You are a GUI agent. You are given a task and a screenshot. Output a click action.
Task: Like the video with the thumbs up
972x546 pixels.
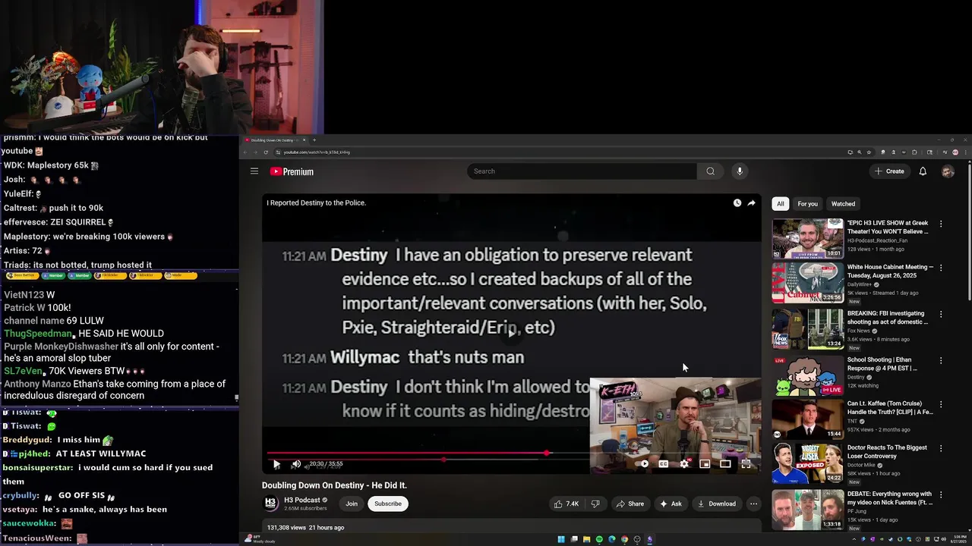pos(566,504)
